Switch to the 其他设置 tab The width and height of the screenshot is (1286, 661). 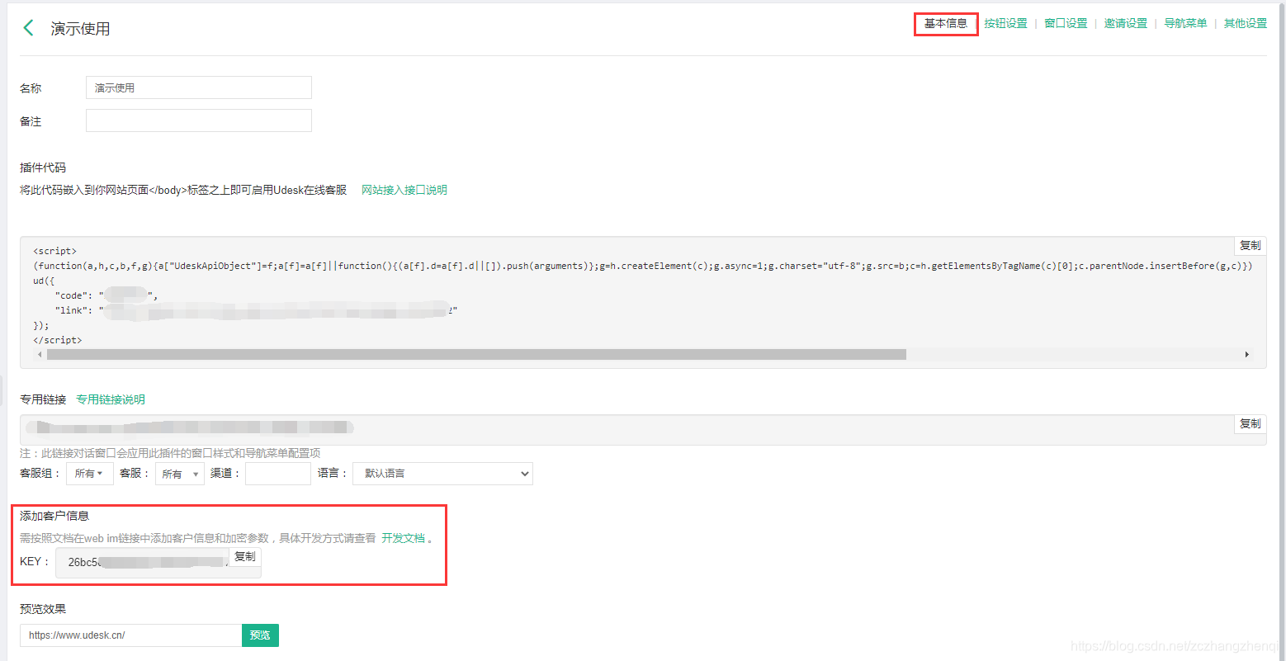1245,24
